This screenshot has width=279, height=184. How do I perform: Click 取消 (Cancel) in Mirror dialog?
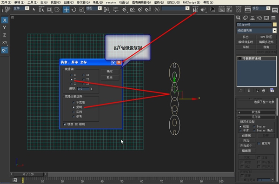click(x=110, y=78)
